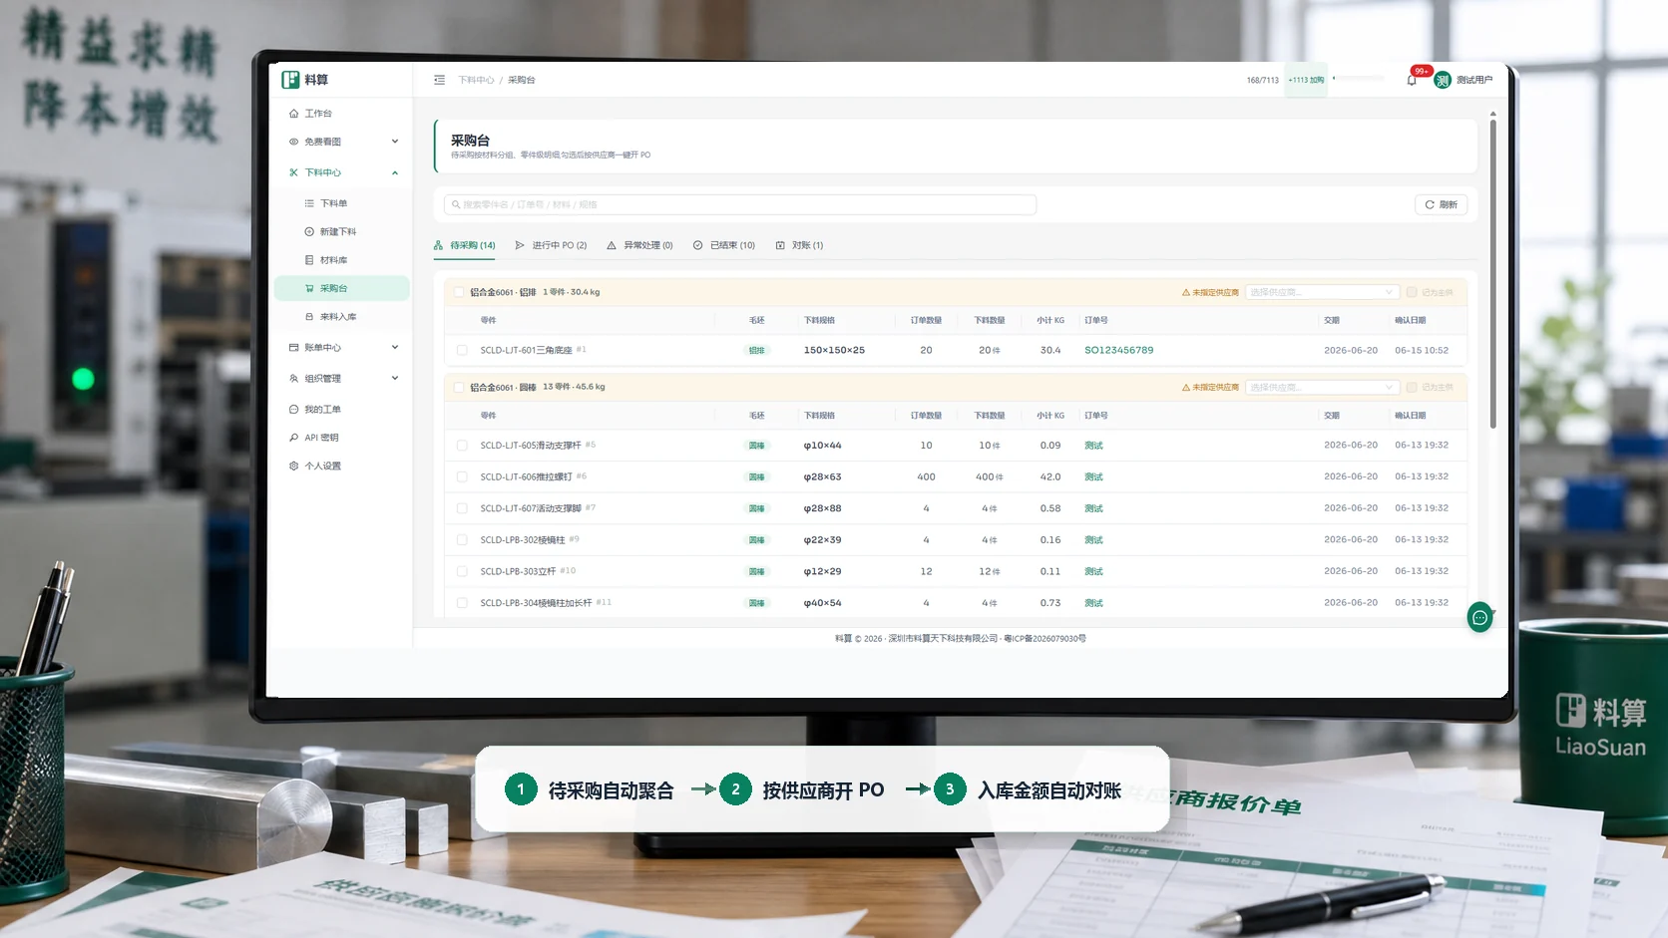Viewport: 1668px width, 938px height.
Task: Open 下料单 via its list icon
Action: (x=309, y=203)
